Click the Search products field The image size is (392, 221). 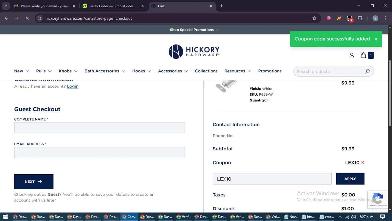click(329, 71)
